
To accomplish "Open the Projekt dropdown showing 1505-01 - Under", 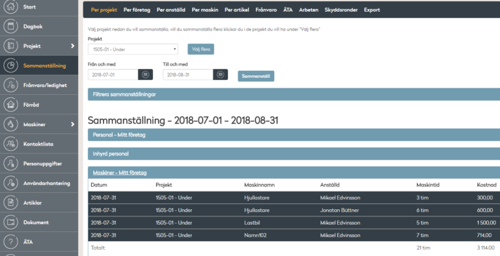I will point(133,49).
